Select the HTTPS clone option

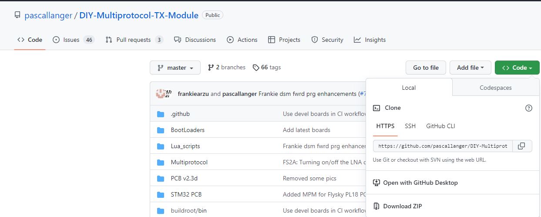385,126
